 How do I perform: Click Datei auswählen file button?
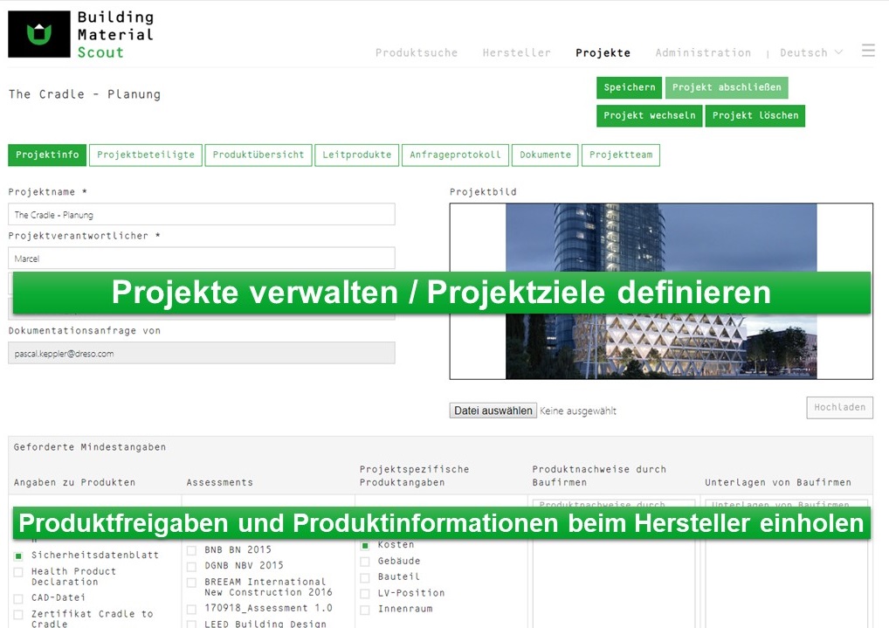(x=493, y=411)
